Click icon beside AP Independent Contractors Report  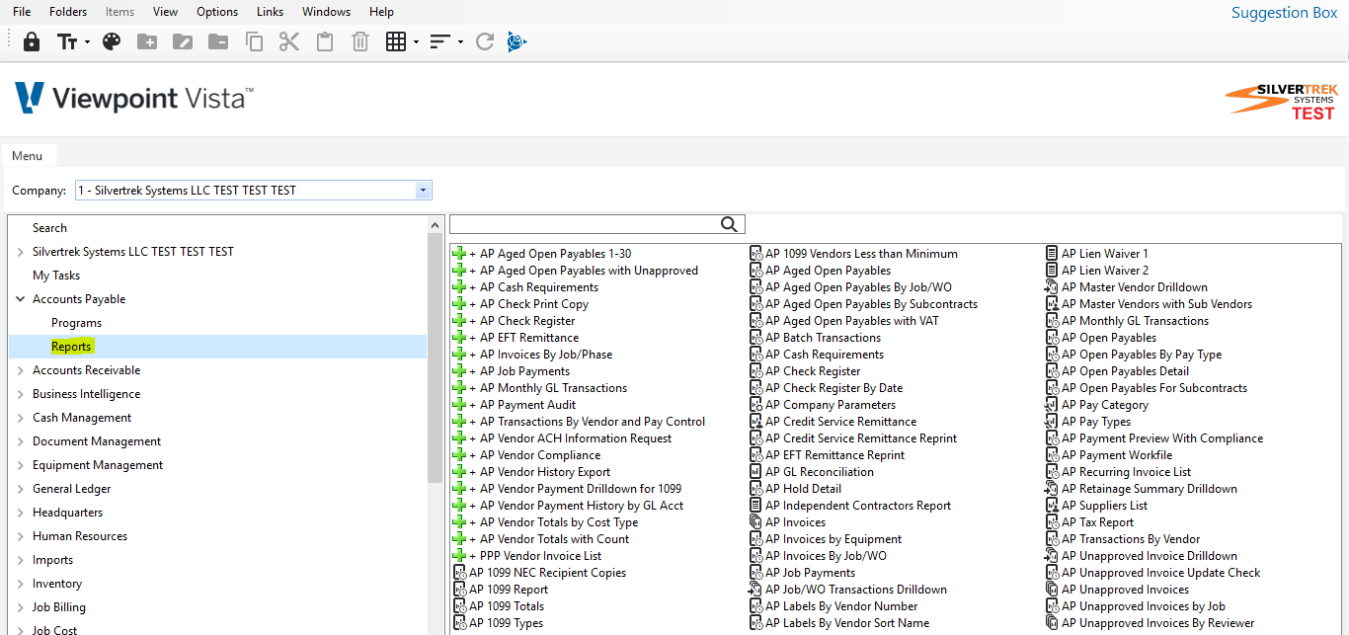pos(756,506)
